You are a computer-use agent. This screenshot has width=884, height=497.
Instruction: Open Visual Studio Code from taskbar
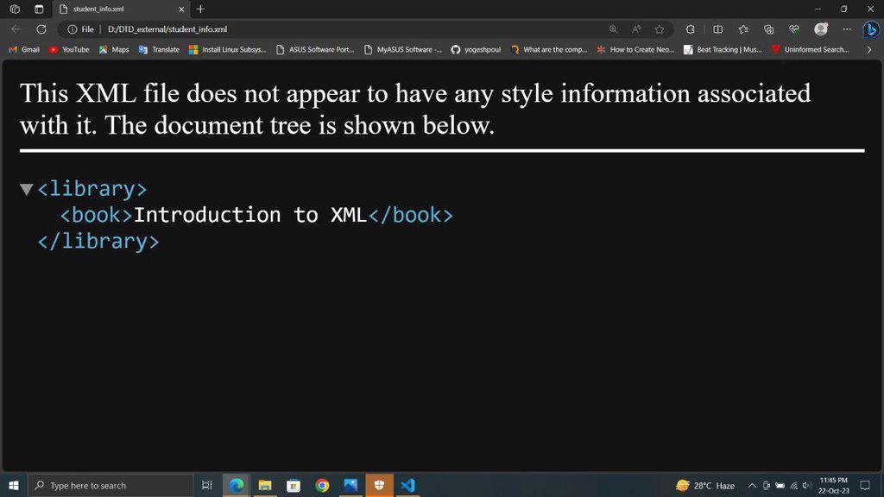407,485
